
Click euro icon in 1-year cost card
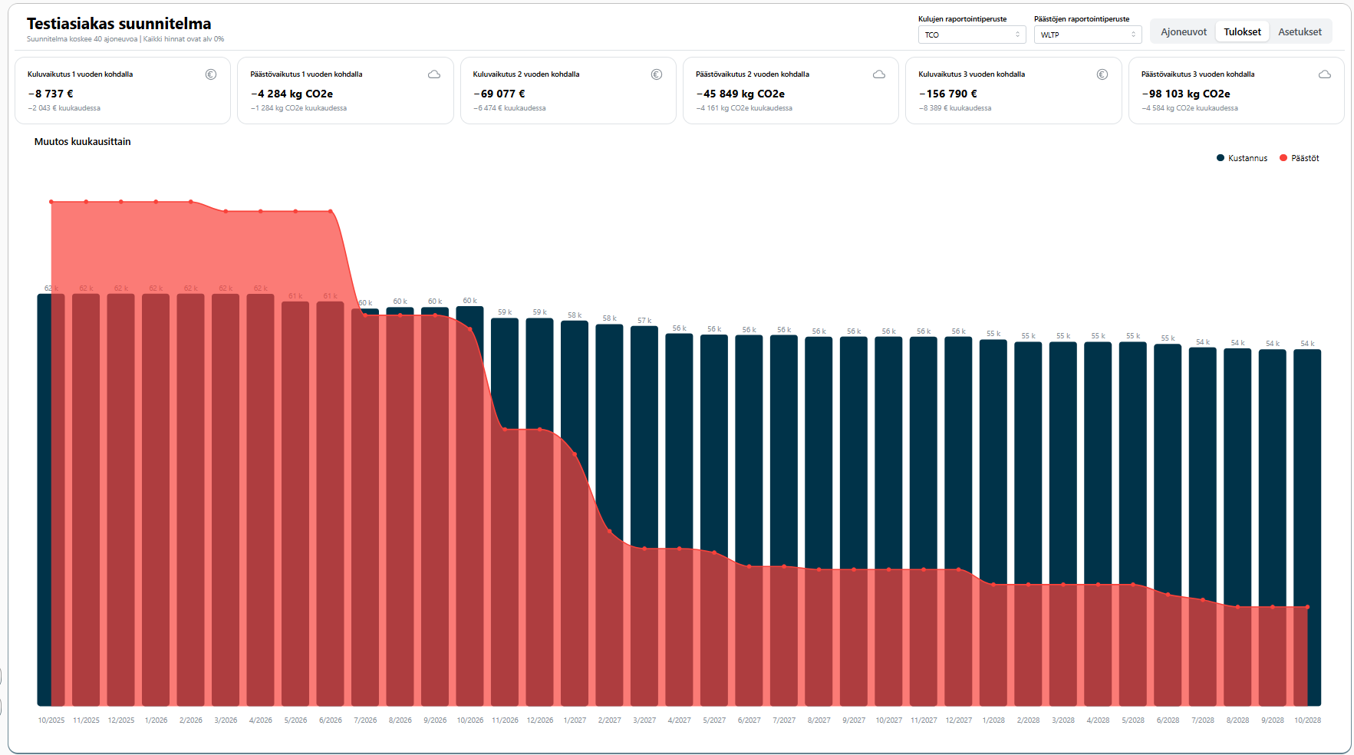click(211, 74)
